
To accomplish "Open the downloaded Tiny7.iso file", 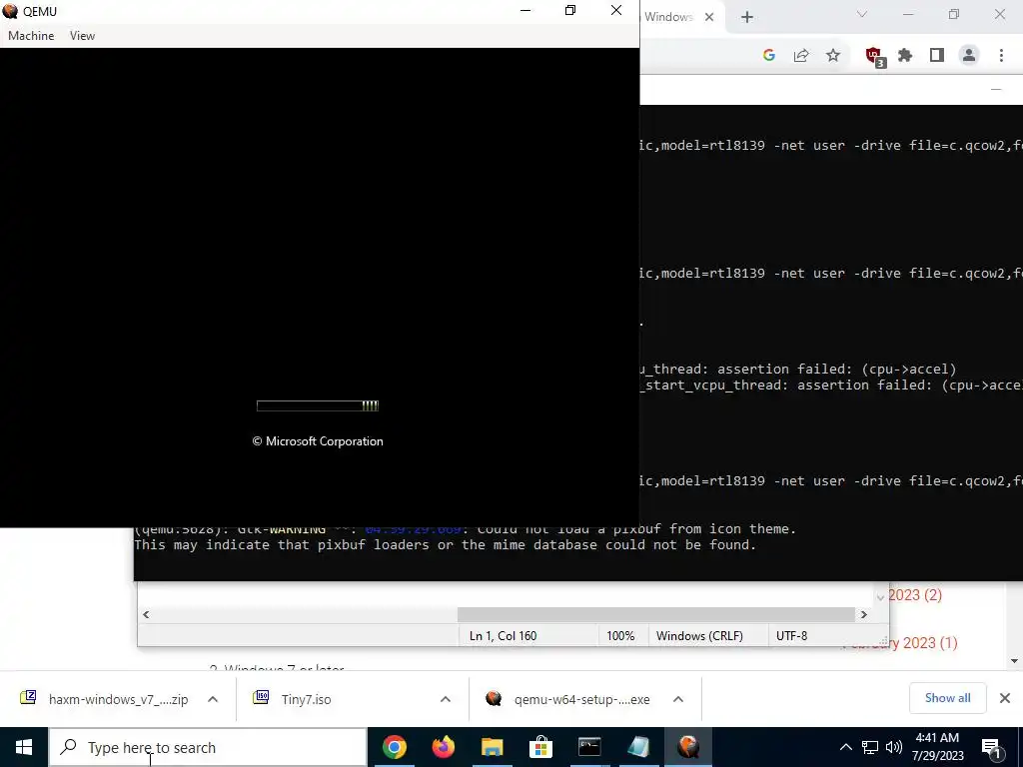I will pyautogui.click(x=307, y=699).
